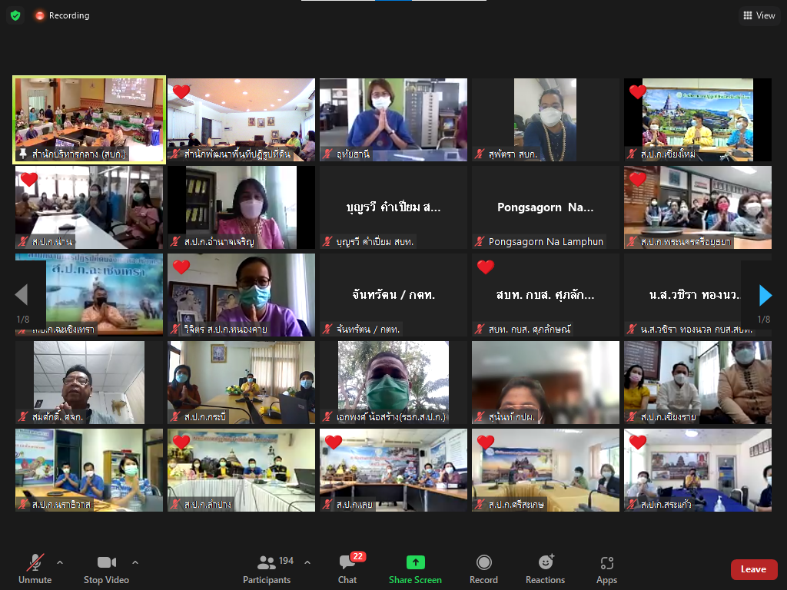Open the Participants panel
Image resolution: width=787 pixels, height=590 pixels.
click(267, 569)
